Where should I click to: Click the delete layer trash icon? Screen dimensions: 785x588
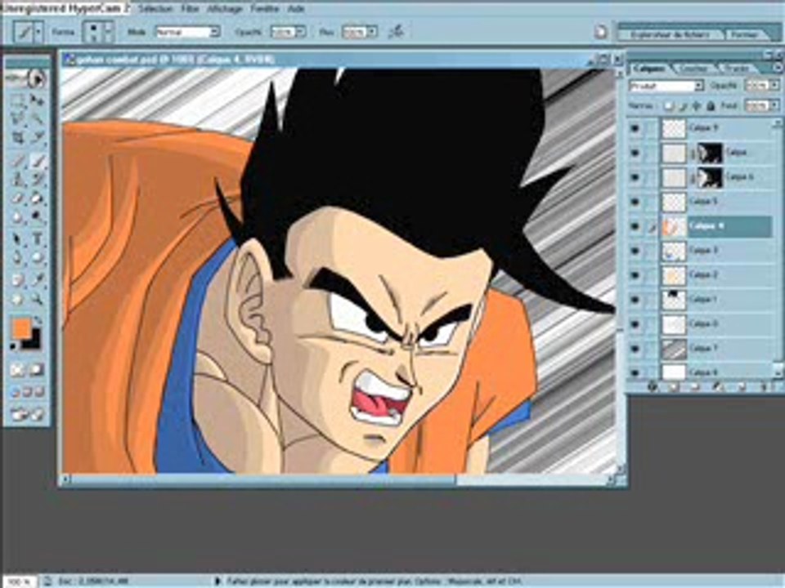(765, 386)
